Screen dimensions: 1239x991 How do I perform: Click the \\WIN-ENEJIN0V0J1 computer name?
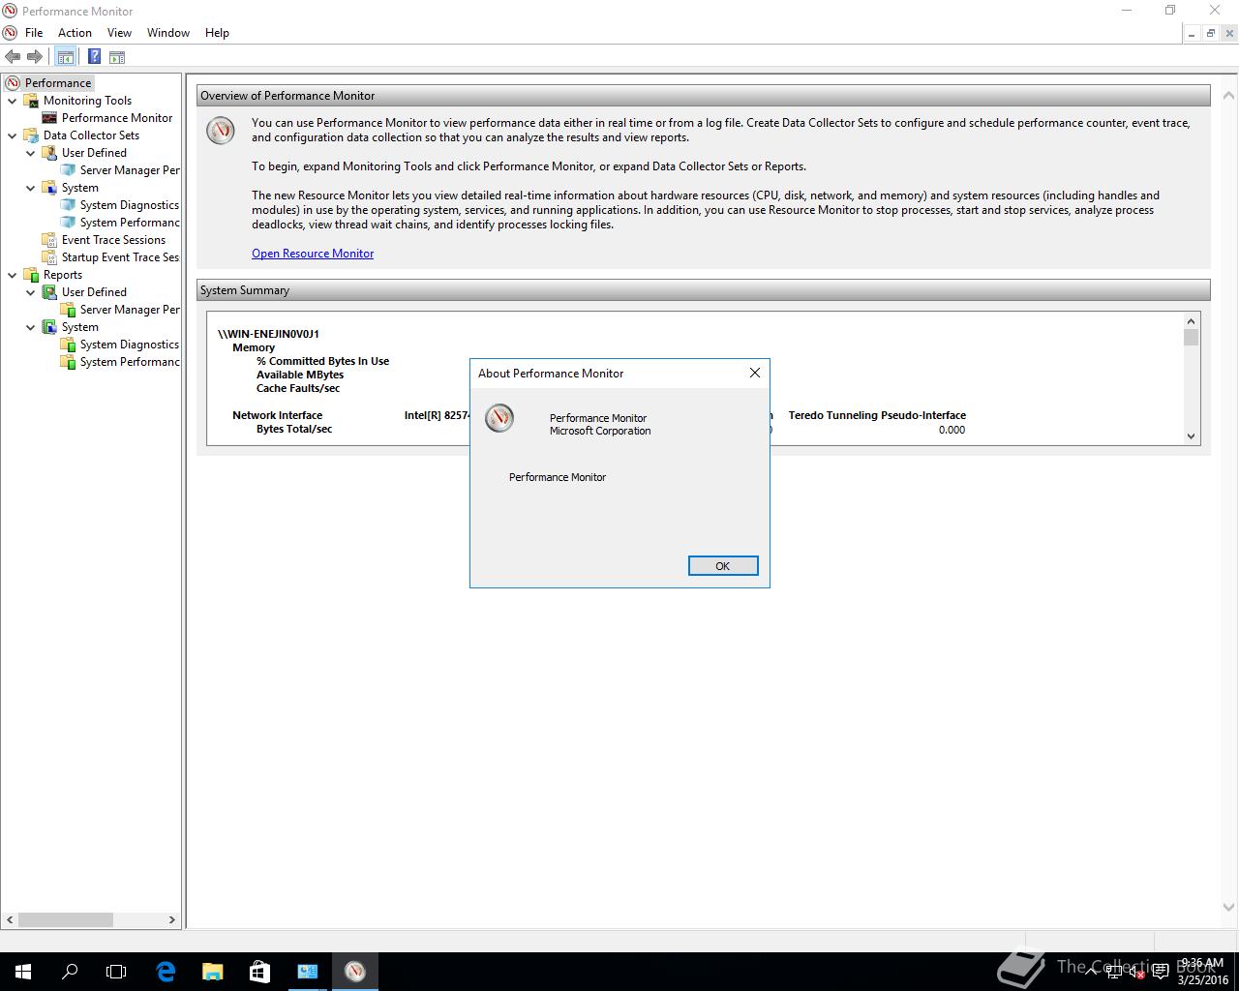tap(268, 334)
